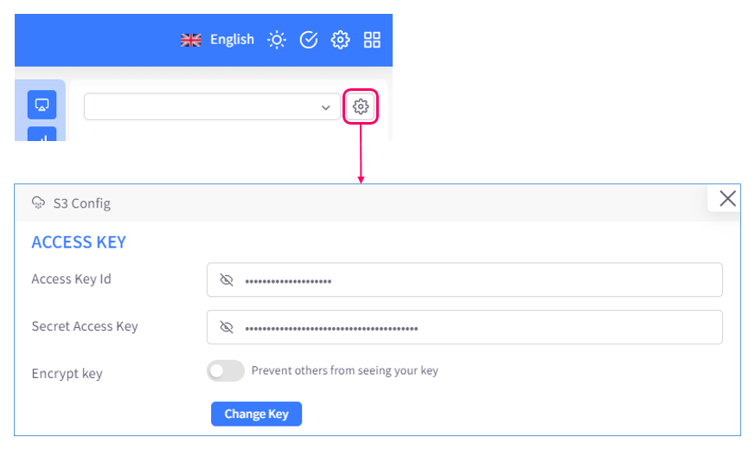Reveal the hidden Access Key Id
The width and height of the screenshot is (755, 450).
[x=227, y=280]
